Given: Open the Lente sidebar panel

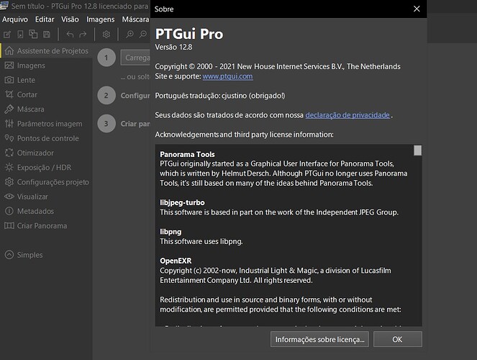Looking at the screenshot, I should [x=47, y=80].
